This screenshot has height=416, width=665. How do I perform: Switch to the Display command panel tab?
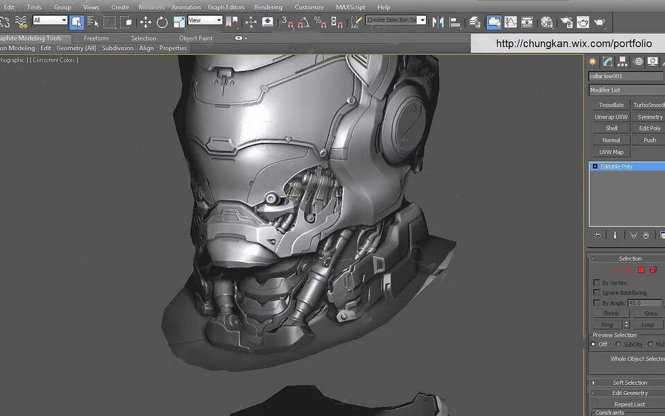coord(653,62)
